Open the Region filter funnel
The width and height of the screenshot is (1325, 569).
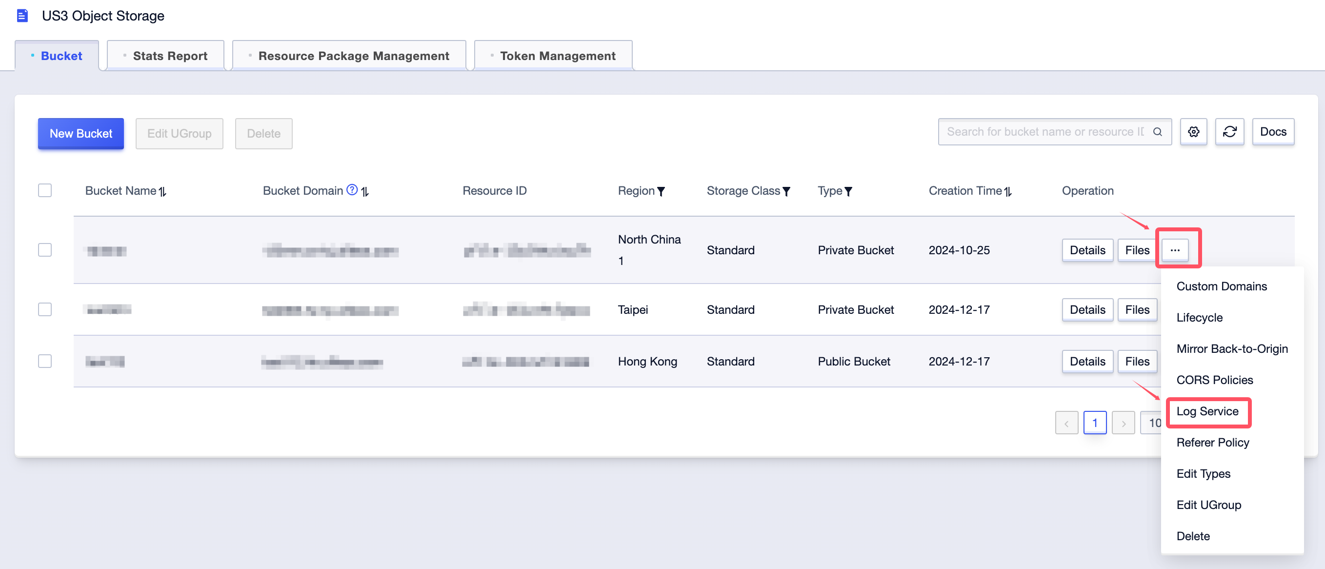tap(661, 191)
